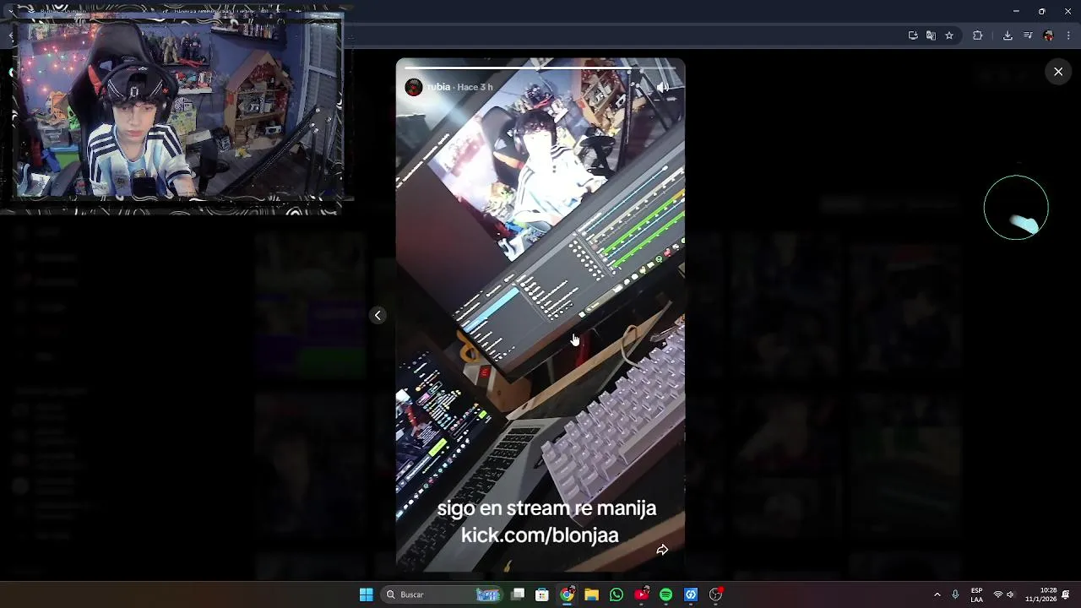Open Chrome extensions puzzle icon
Image resolution: width=1081 pixels, height=608 pixels.
click(978, 35)
